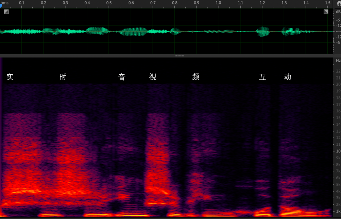Click the 频 character label on spectrogram
This screenshot has height=219, width=342.
click(195, 77)
